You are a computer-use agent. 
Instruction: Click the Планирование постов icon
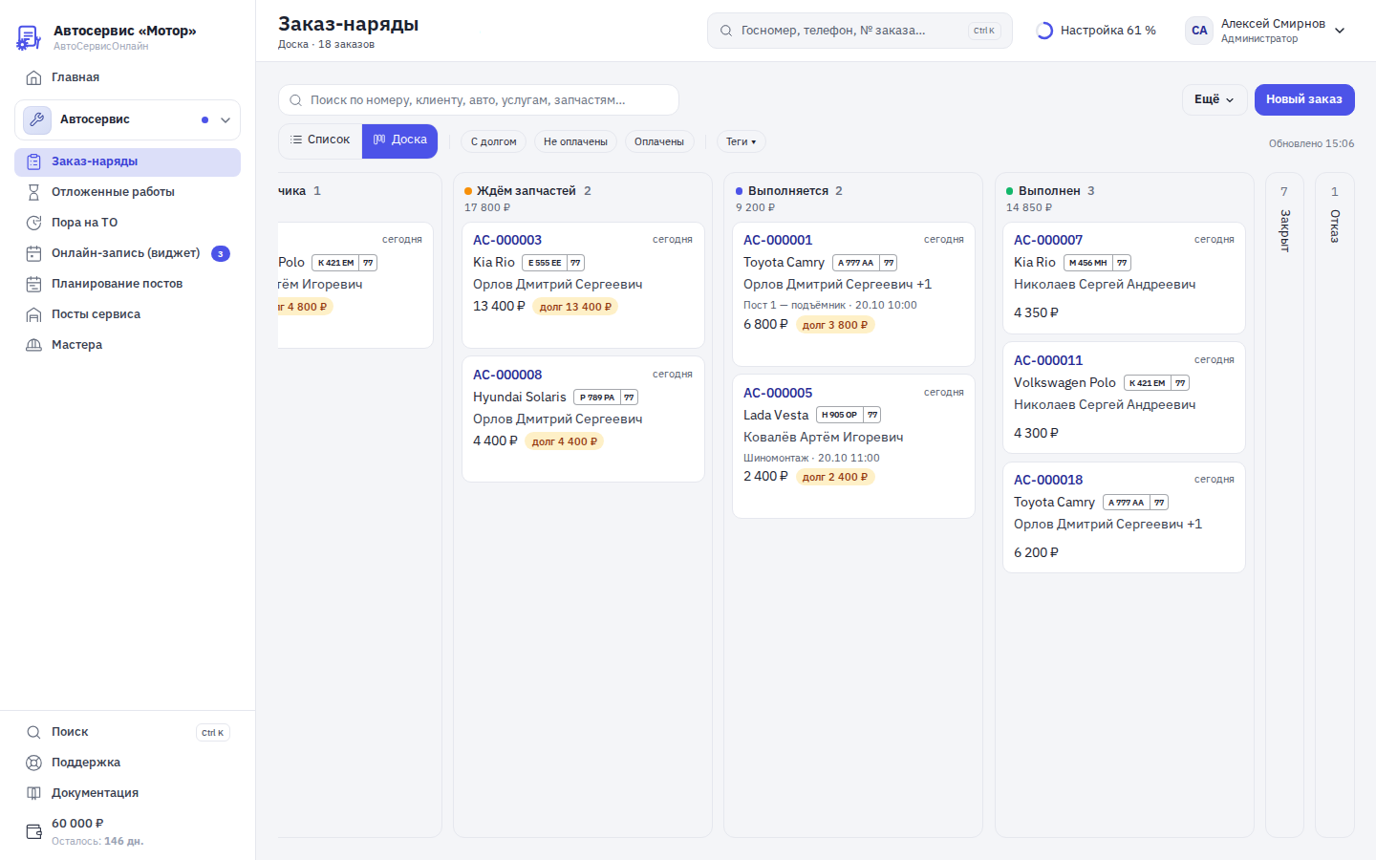pyautogui.click(x=33, y=284)
